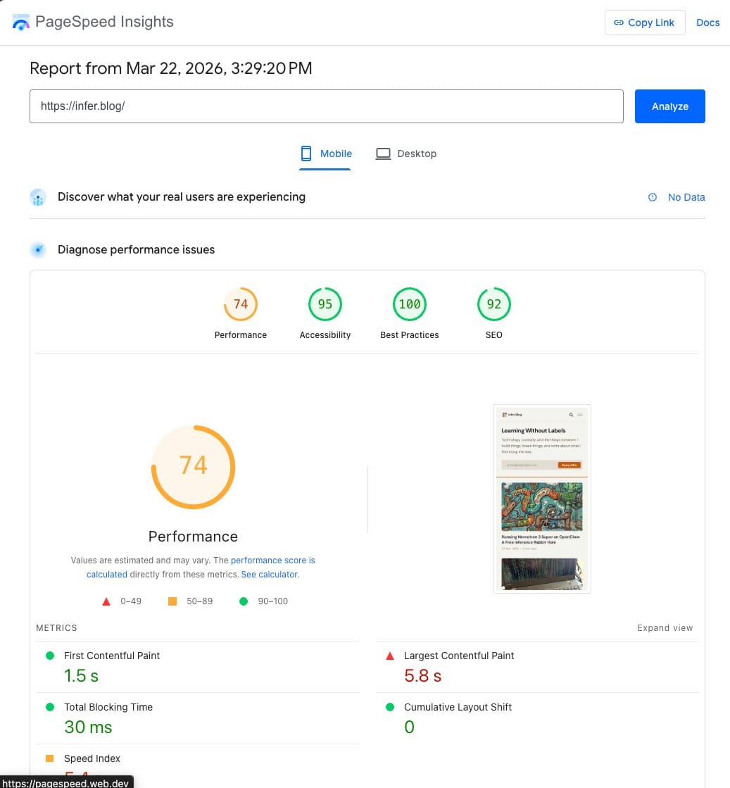Click the First Contentful Paint metric label
Viewport: 730px width, 788px height.
(111, 656)
